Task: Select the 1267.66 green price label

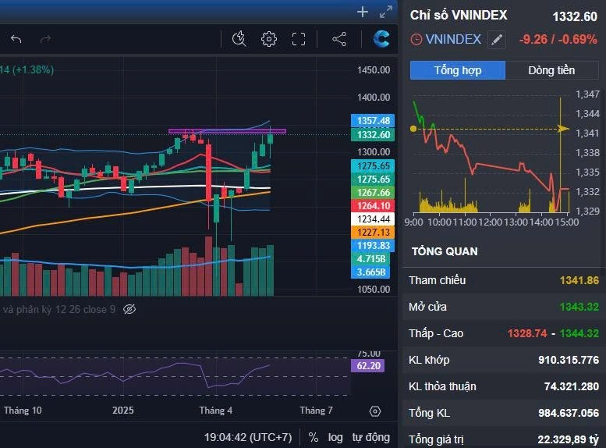Action: (373, 193)
